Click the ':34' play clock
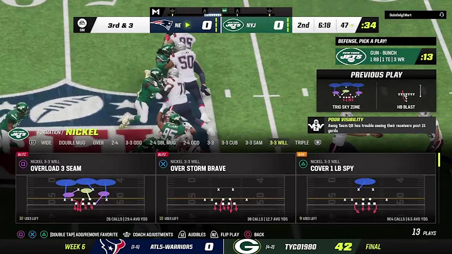 (369, 25)
